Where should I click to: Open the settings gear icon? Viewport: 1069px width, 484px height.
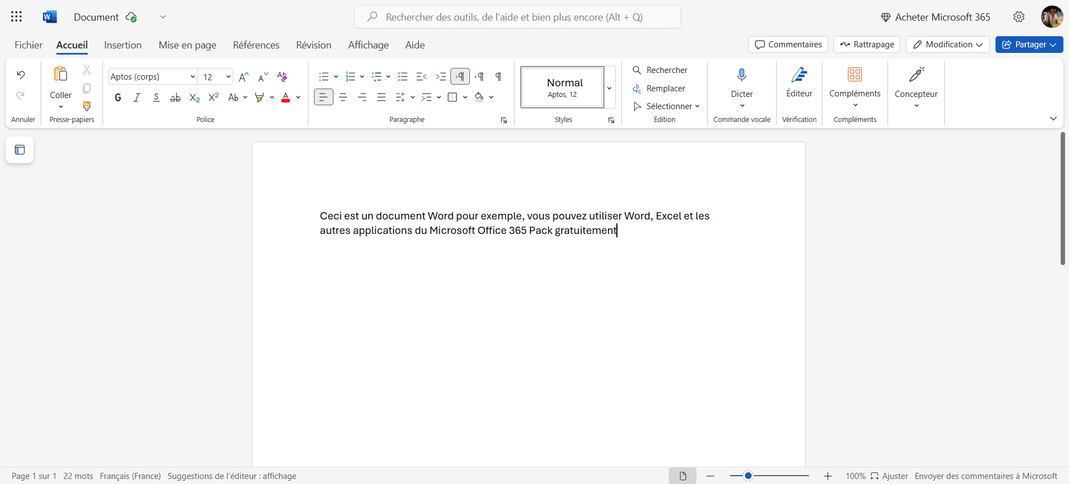1019,17
